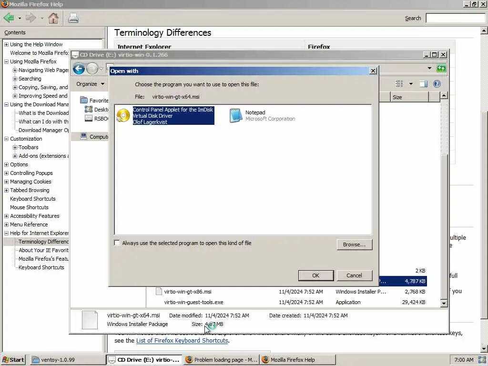Click the Explorer file list scroll-up arrow
Image resolution: width=488 pixels, height=366 pixels.
point(444,95)
